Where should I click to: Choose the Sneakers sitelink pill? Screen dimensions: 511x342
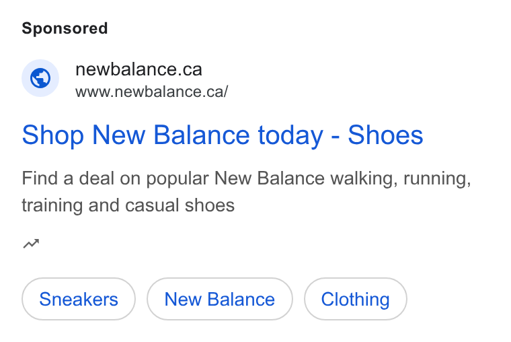point(79,299)
